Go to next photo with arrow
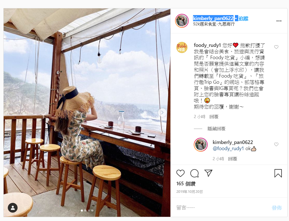The height and width of the screenshot is (221, 289). [x=162, y=112]
